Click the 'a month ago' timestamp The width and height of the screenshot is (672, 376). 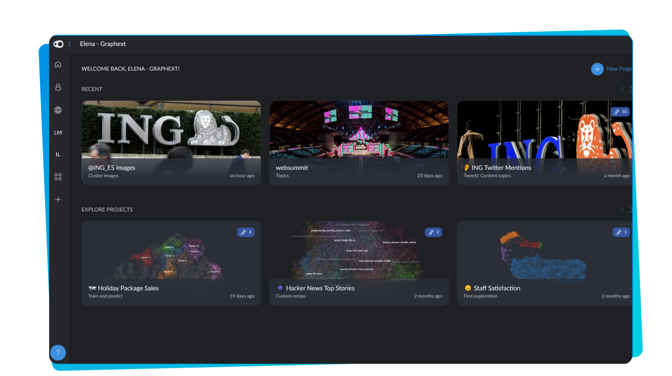[617, 176]
